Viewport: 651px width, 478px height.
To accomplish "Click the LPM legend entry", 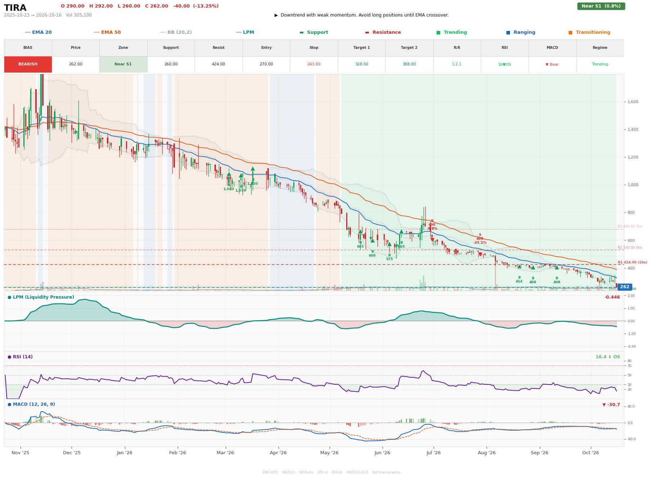I will click(245, 32).
